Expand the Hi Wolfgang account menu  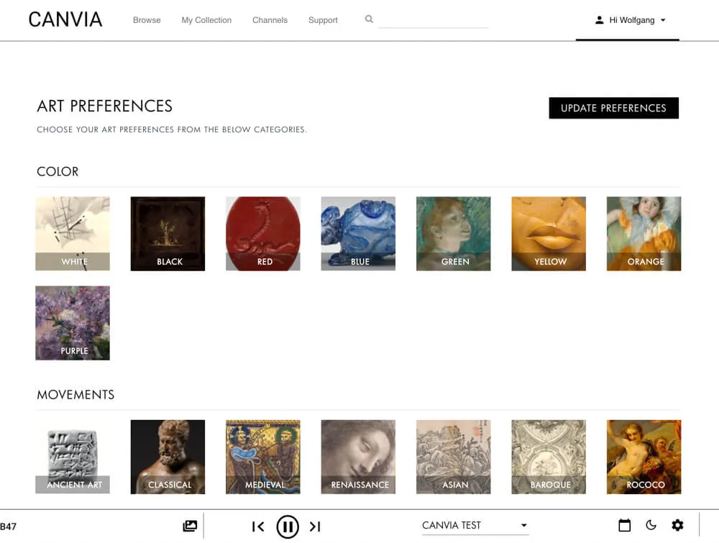coord(630,20)
